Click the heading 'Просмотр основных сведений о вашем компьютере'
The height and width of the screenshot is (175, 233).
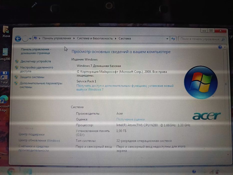(x=121, y=52)
